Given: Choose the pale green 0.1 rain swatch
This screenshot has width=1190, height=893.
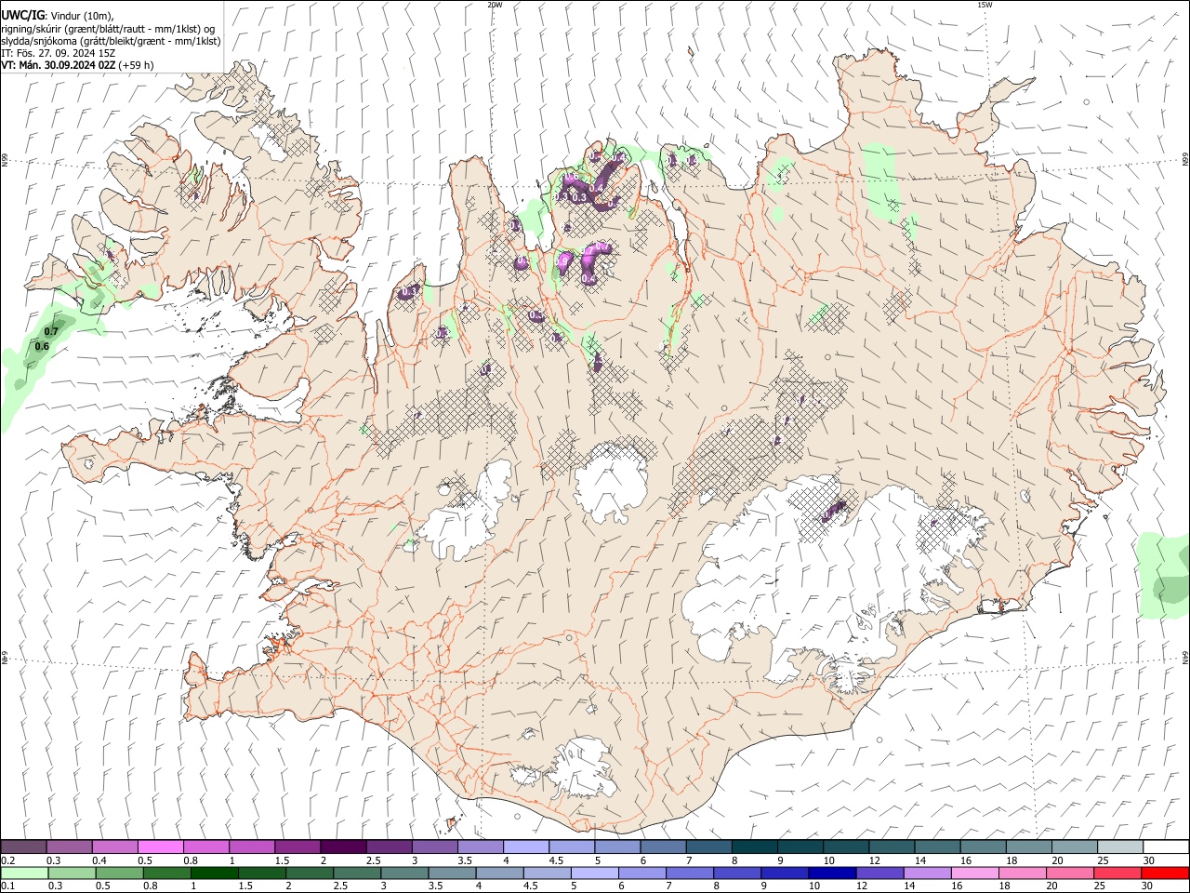Looking at the screenshot, I should tap(23, 873).
